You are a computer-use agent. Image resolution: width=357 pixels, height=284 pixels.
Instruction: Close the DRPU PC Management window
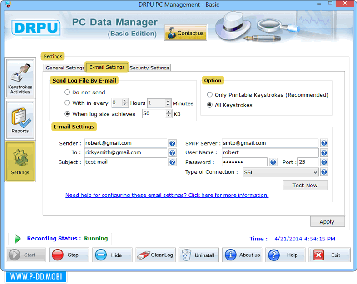point(345,3)
